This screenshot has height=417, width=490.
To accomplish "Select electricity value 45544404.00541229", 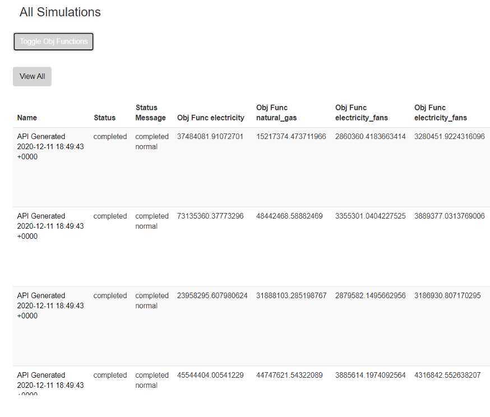I will tap(210, 375).
